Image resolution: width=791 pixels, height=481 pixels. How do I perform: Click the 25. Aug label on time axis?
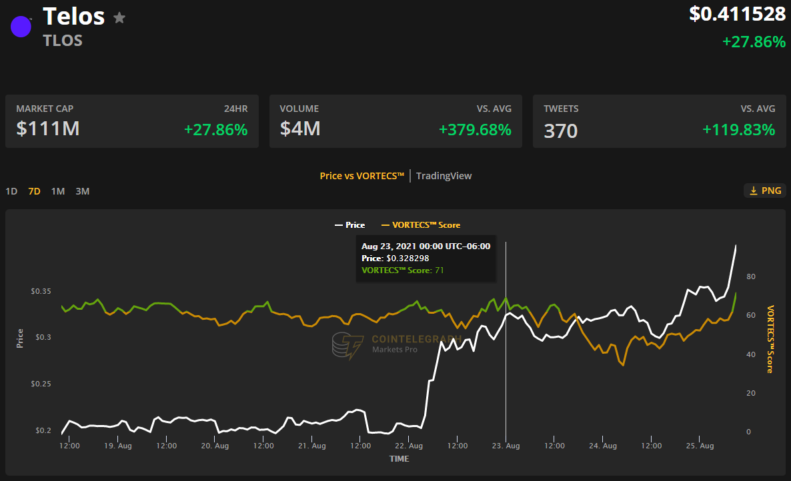pyautogui.click(x=699, y=446)
